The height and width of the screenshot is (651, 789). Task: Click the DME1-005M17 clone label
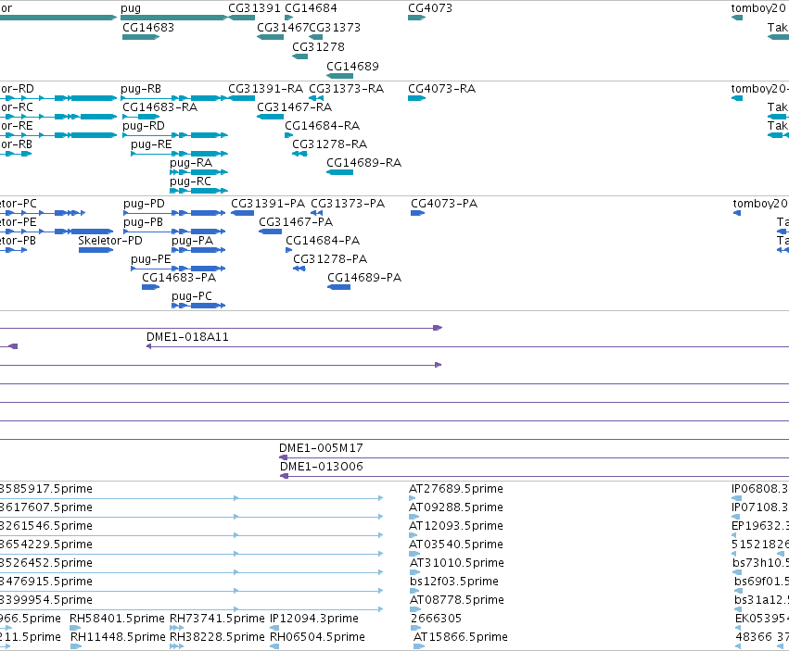tap(321, 448)
